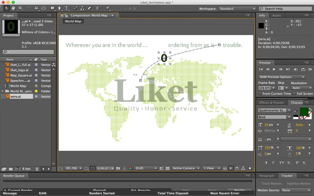Toggle Faux Italic text style
This screenshot has height=196, width=314.
[273, 163]
